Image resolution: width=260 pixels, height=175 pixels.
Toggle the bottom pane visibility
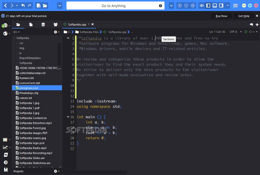pos(215,6)
